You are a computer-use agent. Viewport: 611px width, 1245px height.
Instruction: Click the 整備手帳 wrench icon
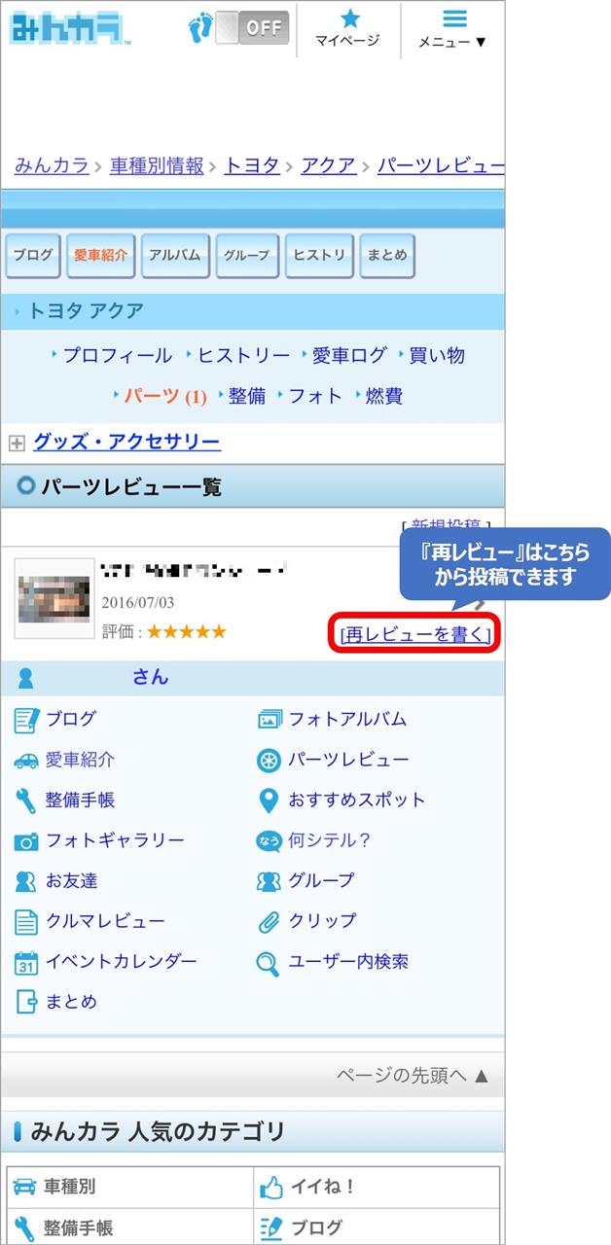26,800
